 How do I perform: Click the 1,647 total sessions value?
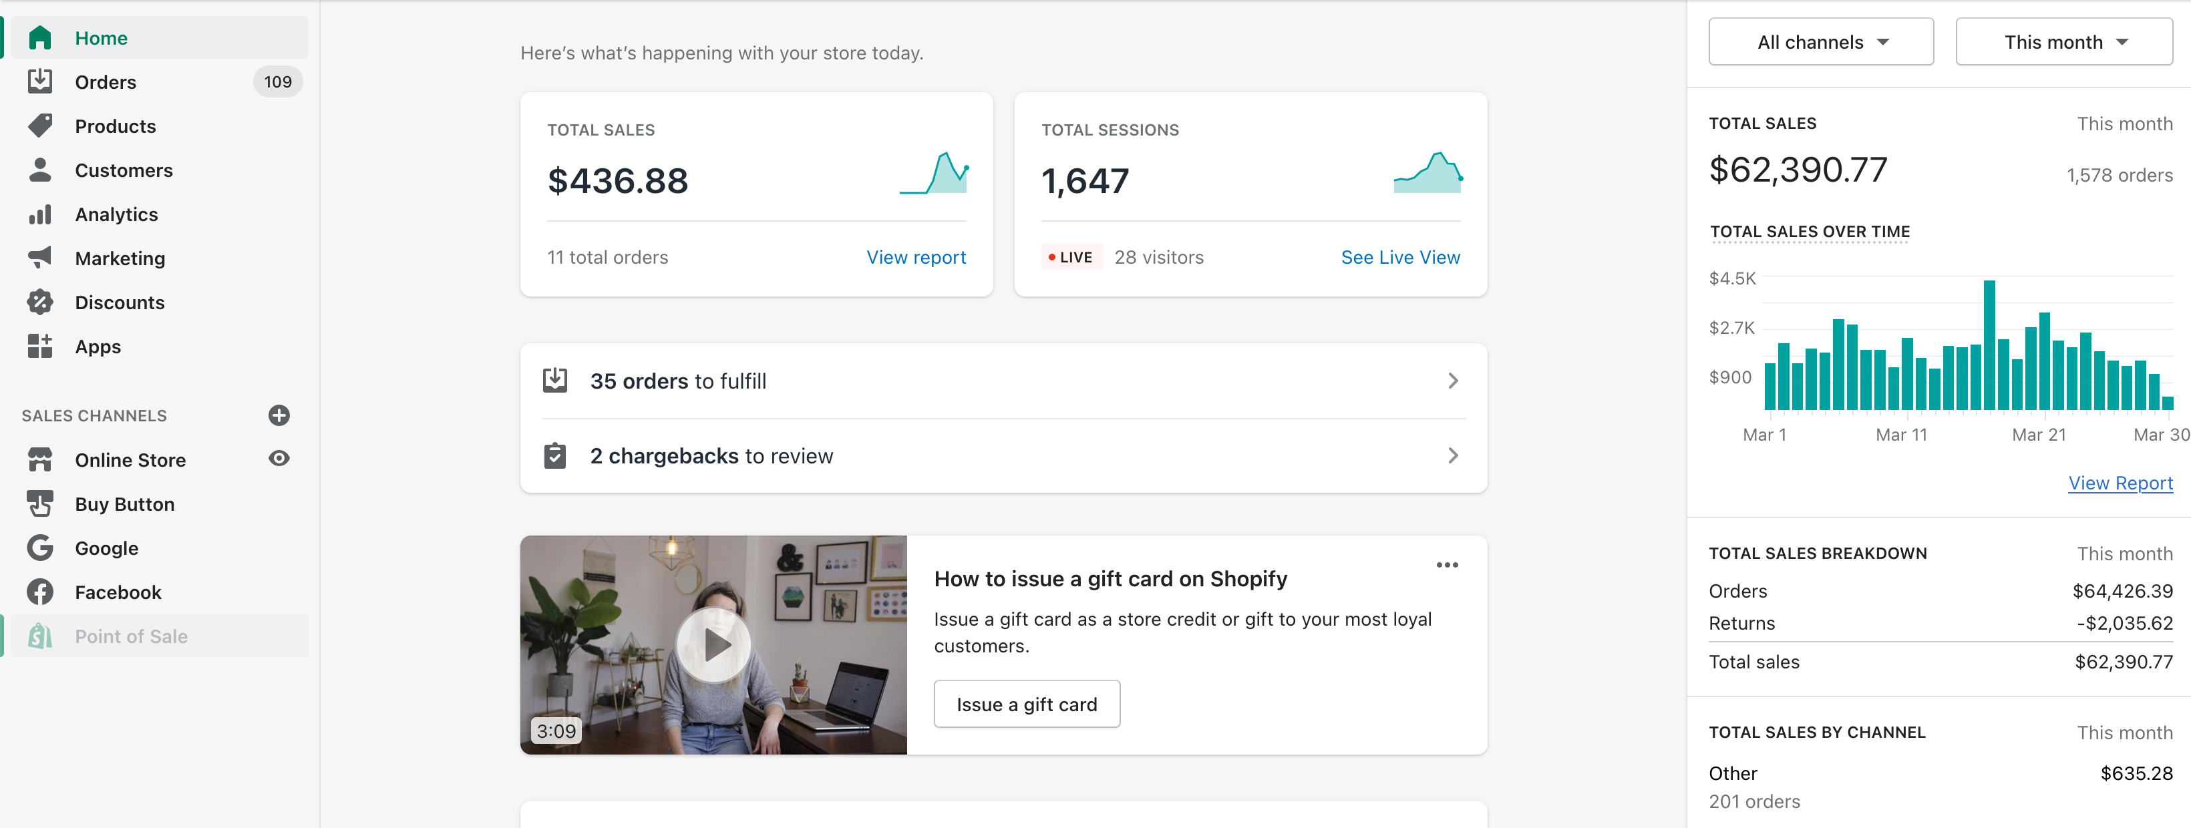(x=1085, y=181)
